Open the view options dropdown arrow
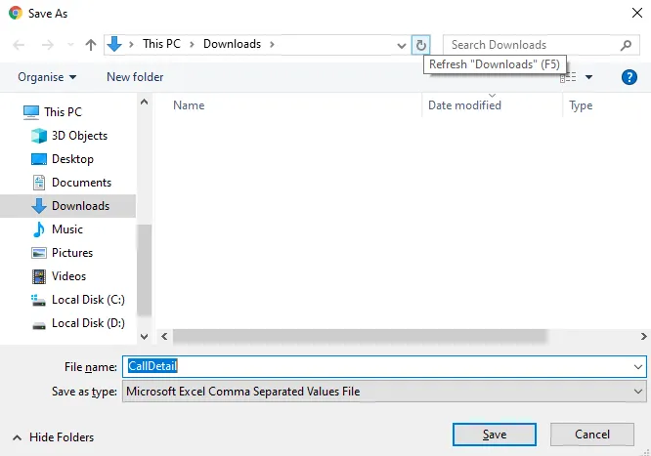651x456 pixels. (588, 77)
